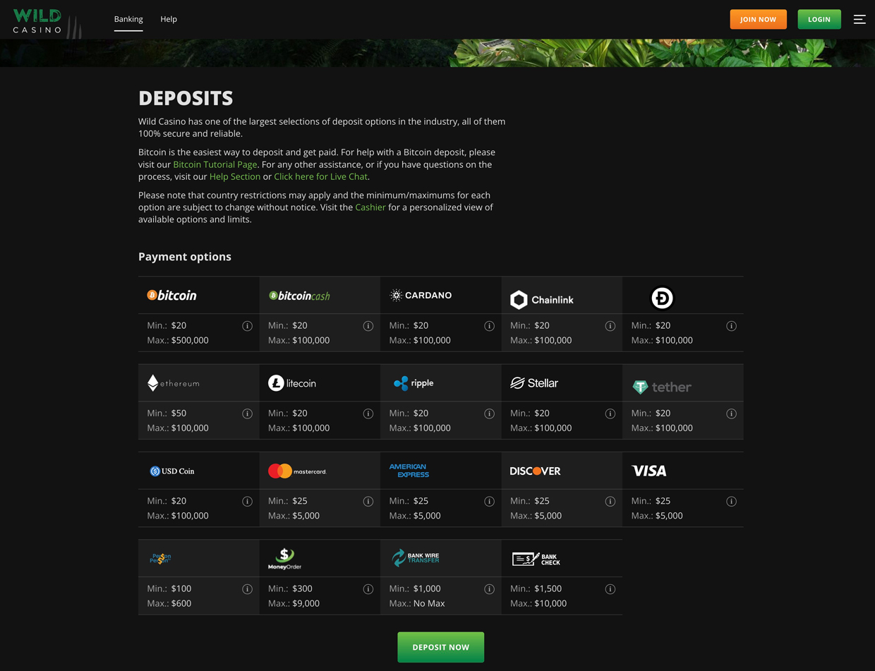Open the Help nav item
Image resolution: width=875 pixels, height=671 pixels.
click(x=169, y=19)
